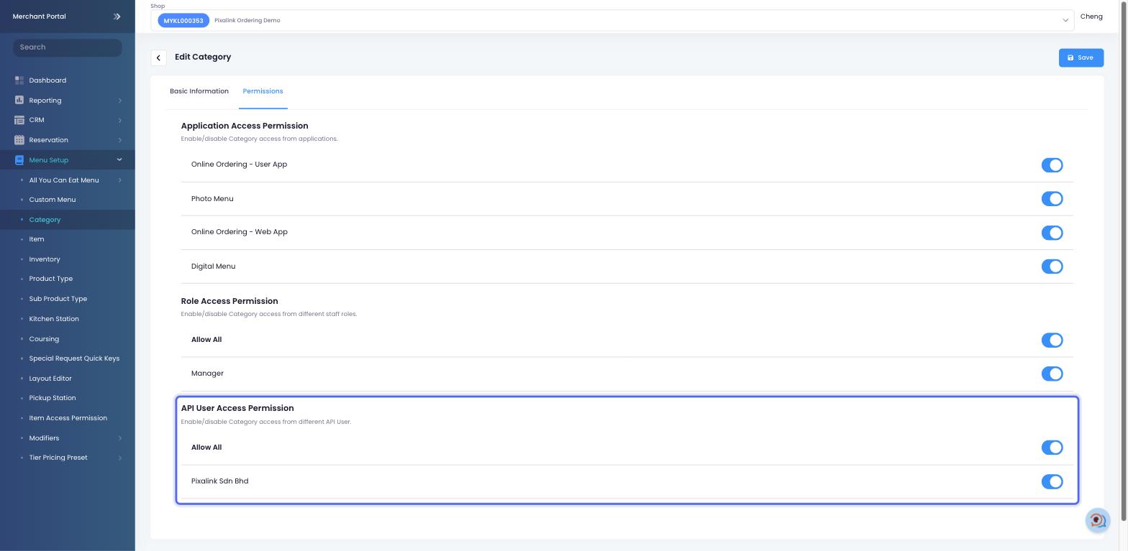
Task: Turn off Photo Menu access
Action: click(1052, 199)
